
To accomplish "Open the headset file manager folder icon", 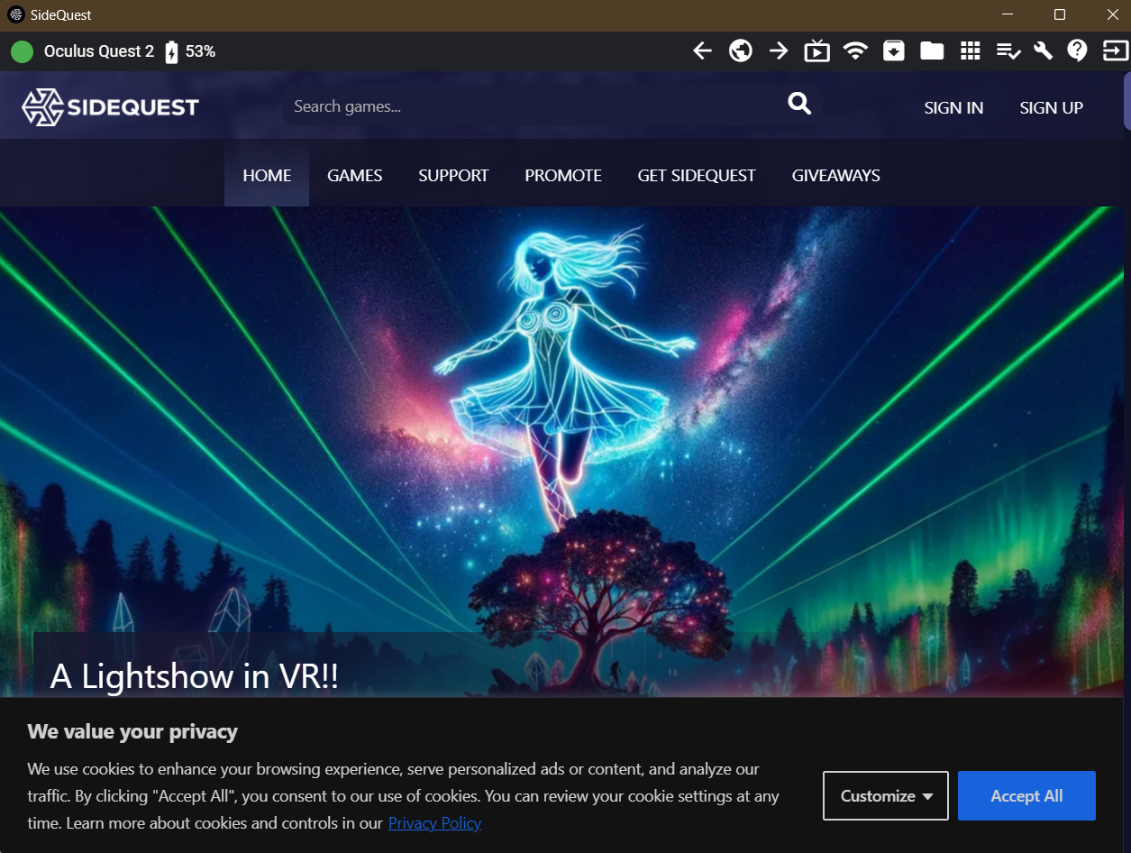I will coord(932,51).
